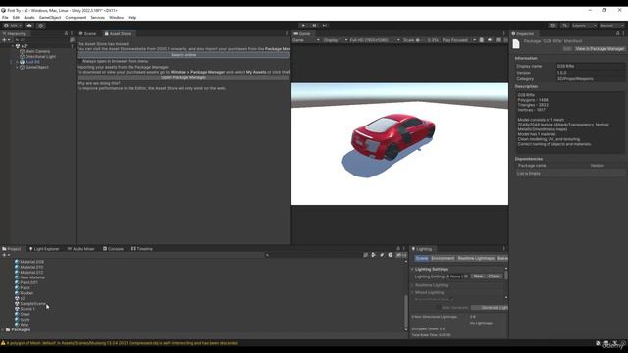Click the Search online button
Screen dimensions: 628x353
coord(183,55)
